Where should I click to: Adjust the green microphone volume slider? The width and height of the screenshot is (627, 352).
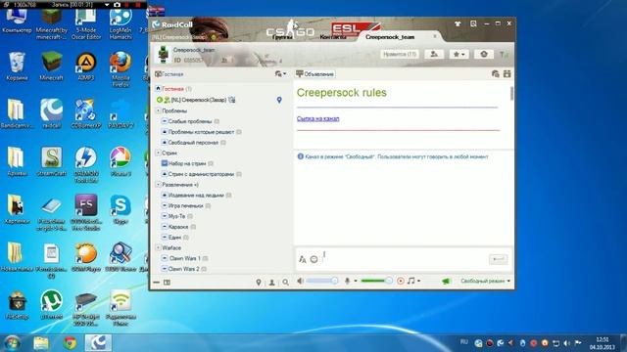point(376,281)
